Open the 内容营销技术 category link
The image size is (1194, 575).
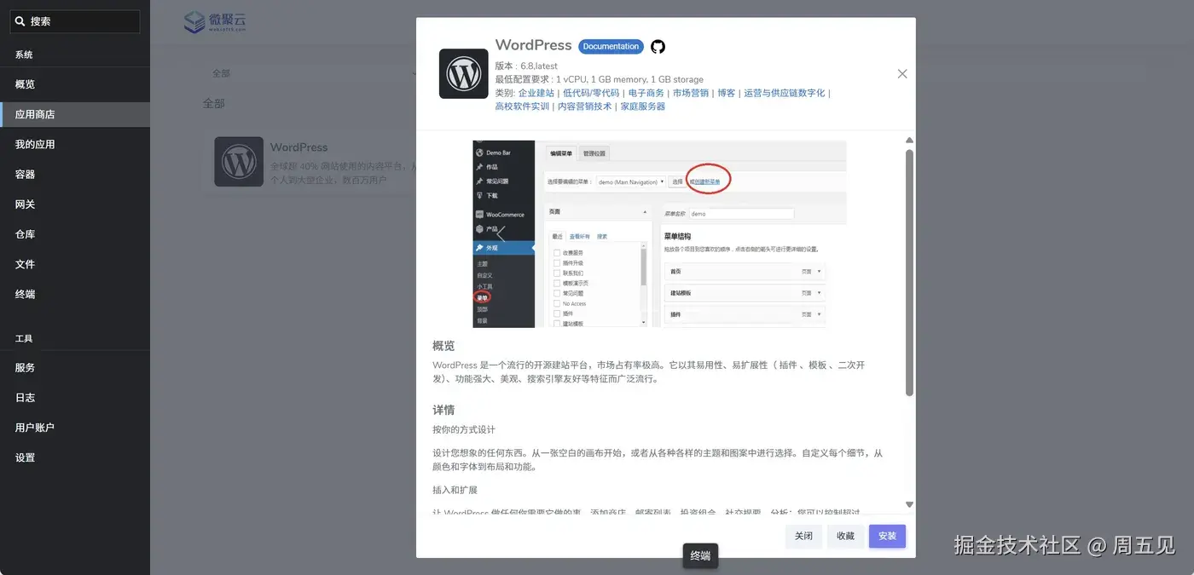pyautogui.click(x=585, y=106)
